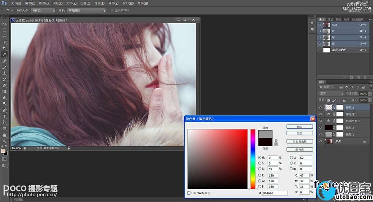Click lock image pixels brush icon
The height and width of the screenshot is (202, 373).
coord(334,100)
